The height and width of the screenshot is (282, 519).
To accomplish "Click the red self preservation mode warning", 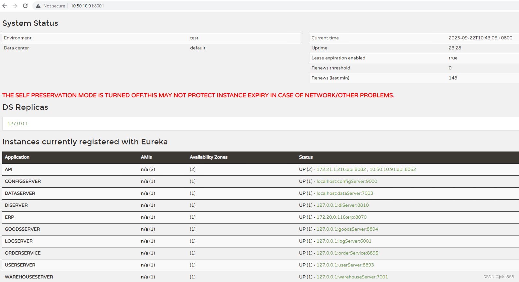I will [198, 95].
